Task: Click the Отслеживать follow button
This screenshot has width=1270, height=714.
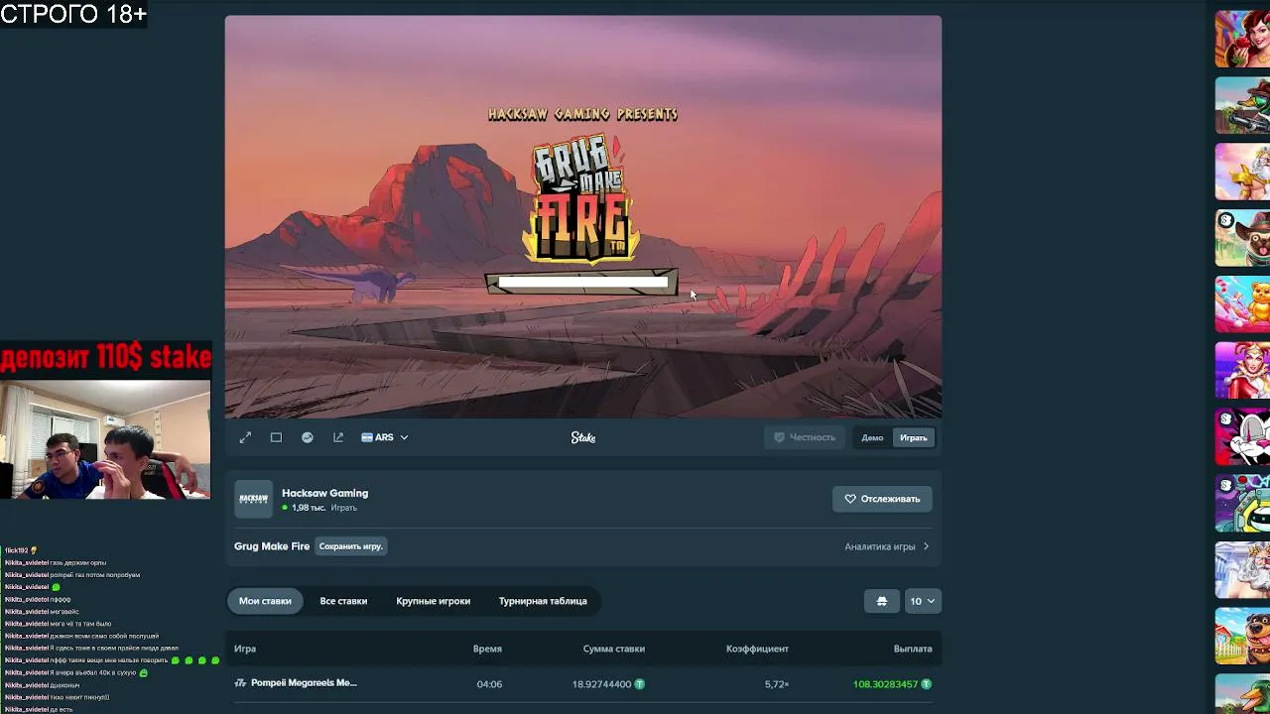Action: coord(882,499)
